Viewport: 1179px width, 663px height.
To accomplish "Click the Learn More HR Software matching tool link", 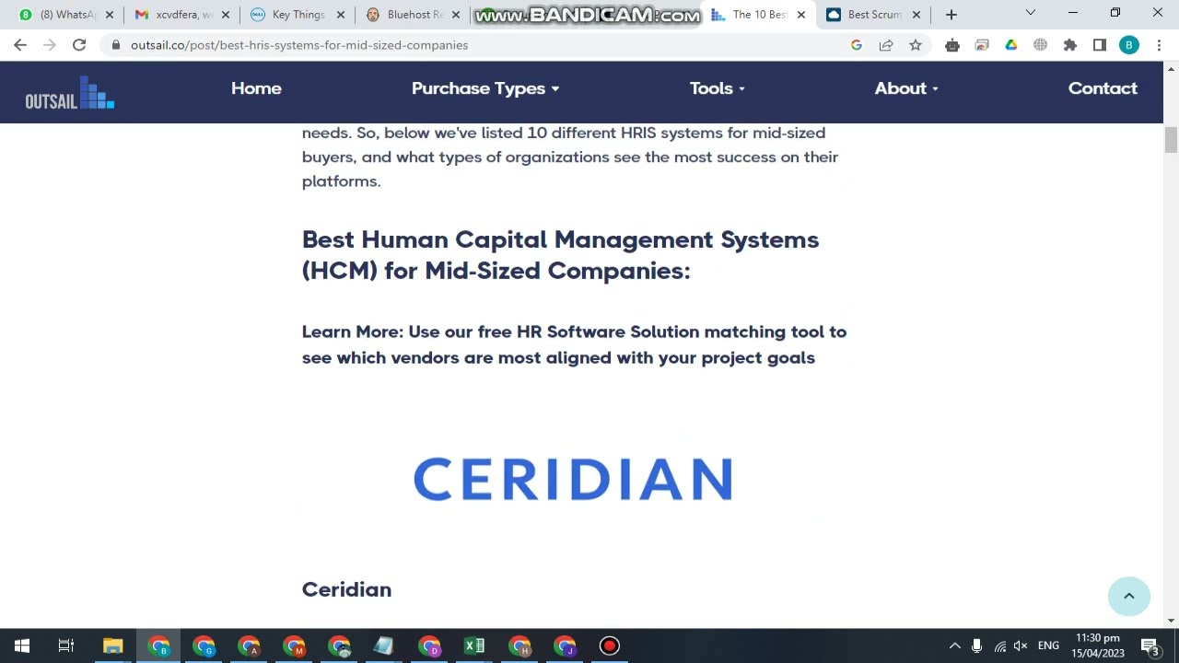I will [x=574, y=344].
